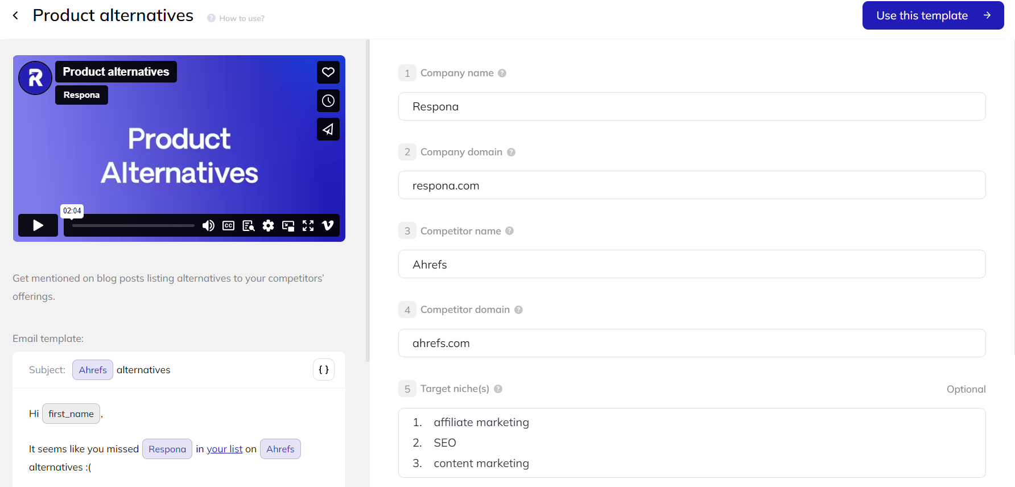Click affiliate marketing in Target niches list
The width and height of the screenshot is (1015, 487).
(481, 422)
